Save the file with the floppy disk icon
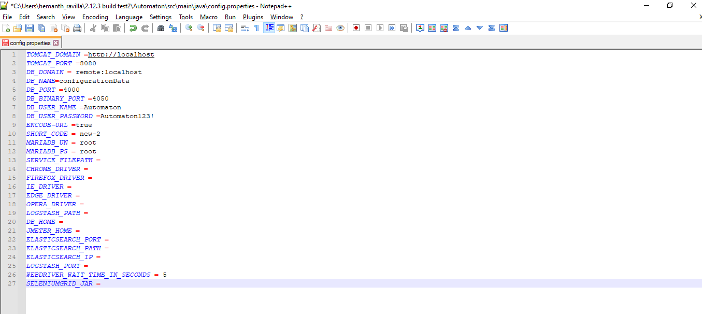 tap(30, 28)
